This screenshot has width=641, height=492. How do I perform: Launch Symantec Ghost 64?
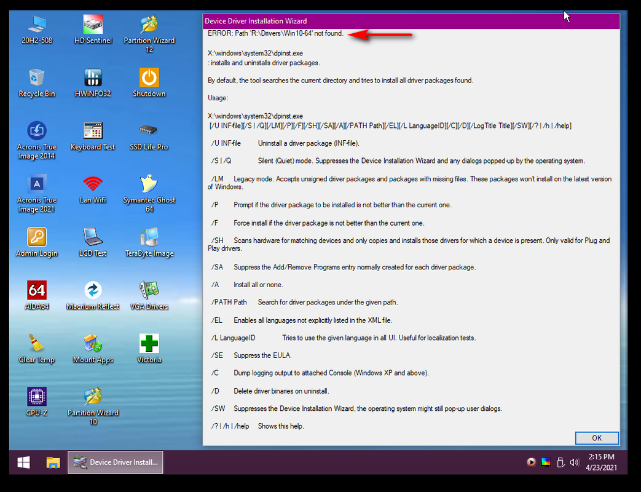pyautogui.click(x=149, y=194)
